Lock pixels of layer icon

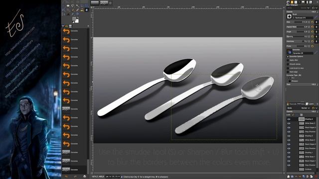coord(293,115)
